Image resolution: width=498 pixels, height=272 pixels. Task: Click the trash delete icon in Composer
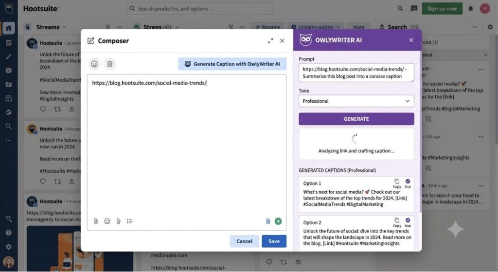pos(110,64)
